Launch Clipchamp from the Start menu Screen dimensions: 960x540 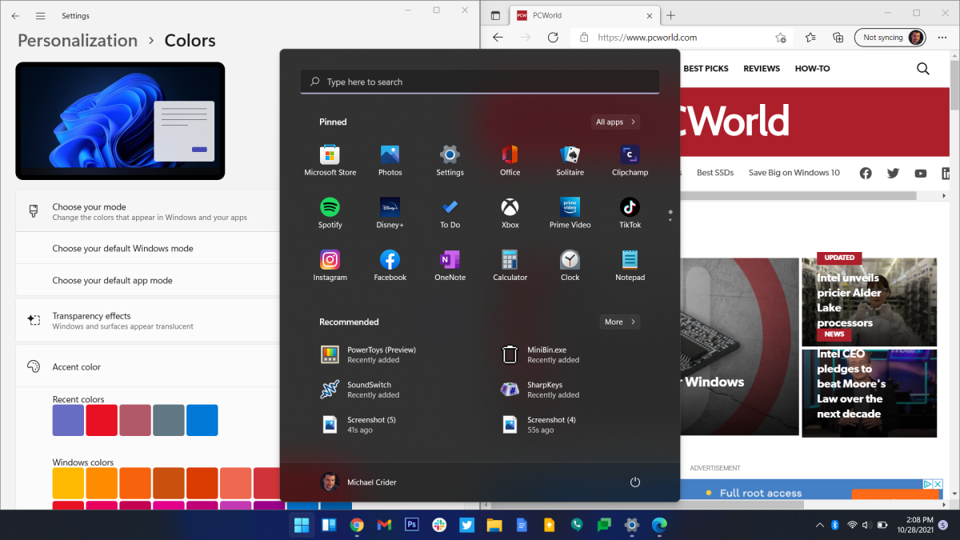click(630, 161)
